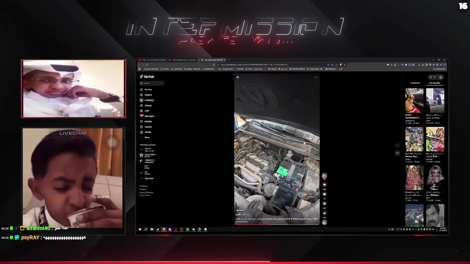Switch to the You may like tab
Viewport: 470px width, 264px height.
point(434,83)
